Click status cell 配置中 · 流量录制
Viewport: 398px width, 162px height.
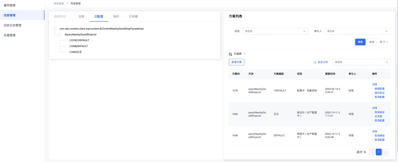(307, 91)
